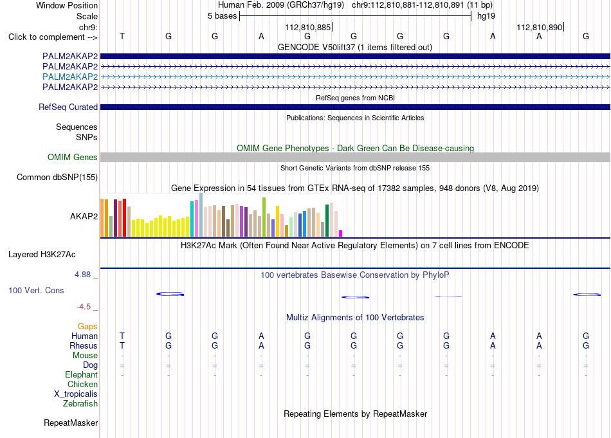Click the -4.5 PhyloP lower limit value

tap(84, 307)
